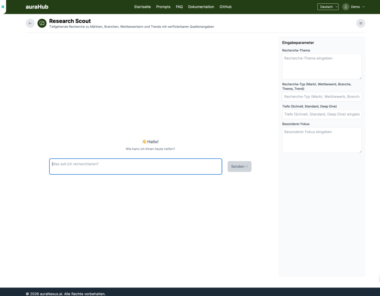Go to Startseite in navigation
This screenshot has height=296, width=380.
142,7
